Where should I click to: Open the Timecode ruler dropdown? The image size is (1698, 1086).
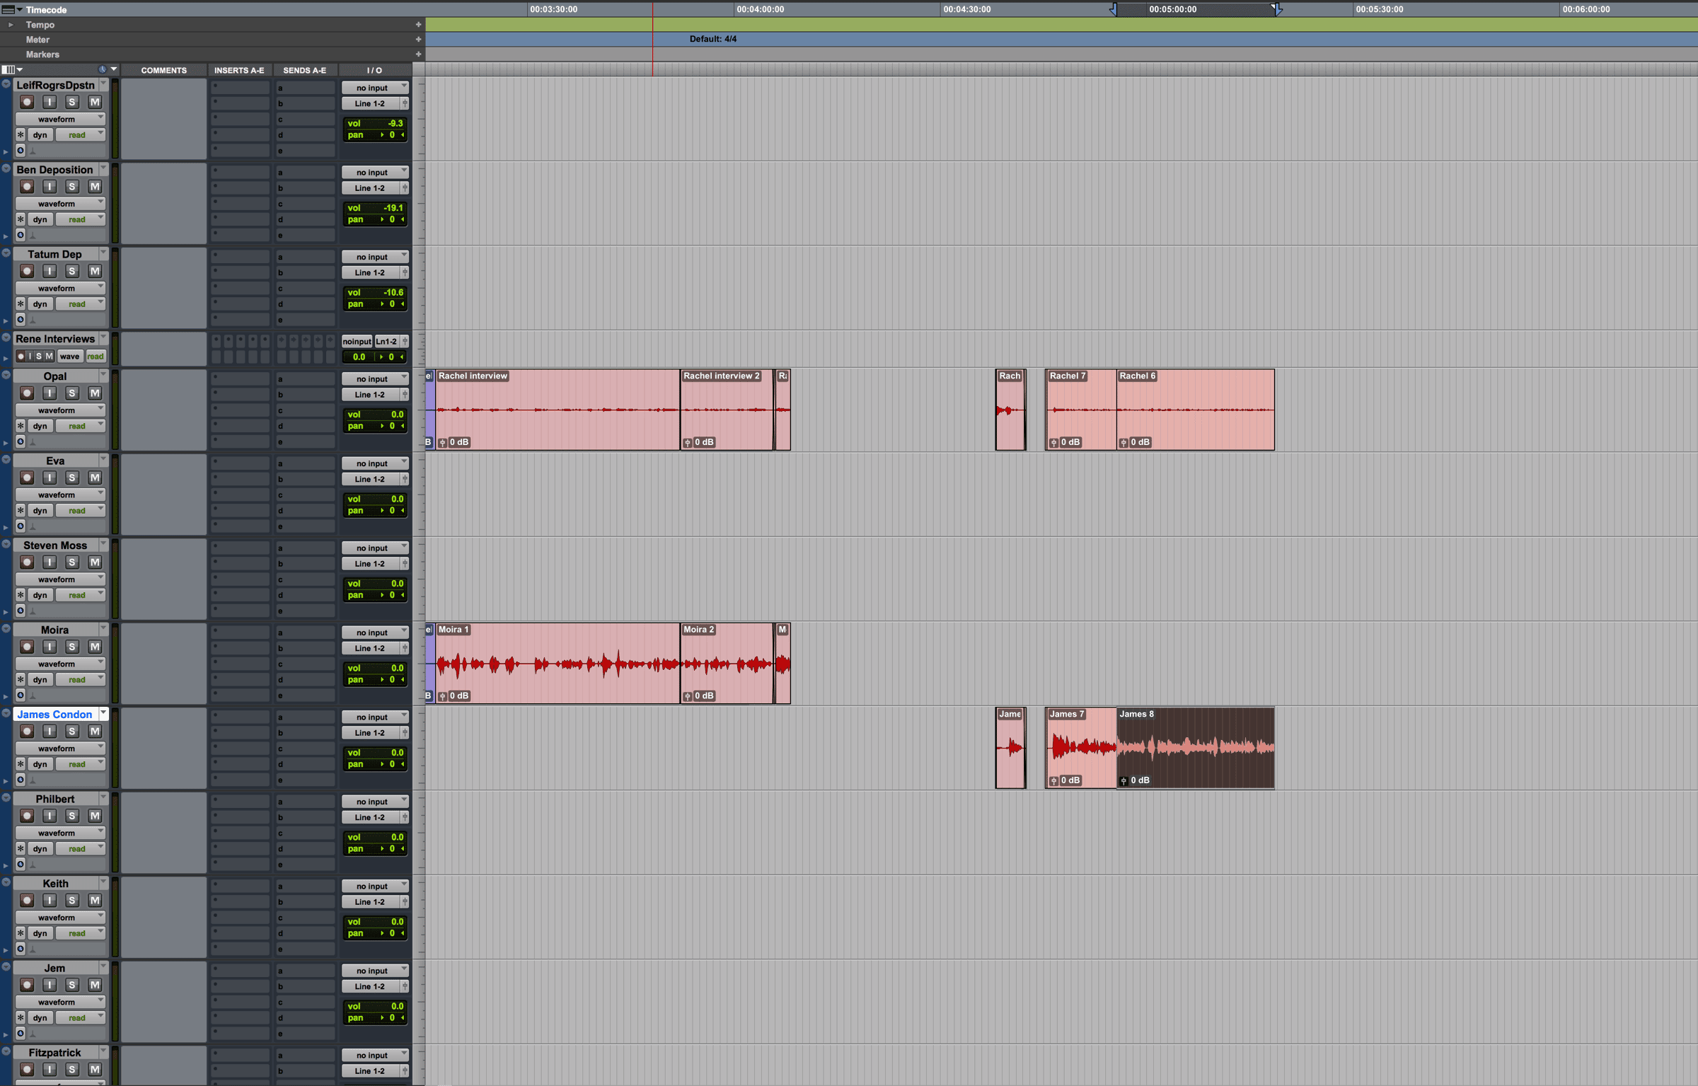pyautogui.click(x=20, y=10)
